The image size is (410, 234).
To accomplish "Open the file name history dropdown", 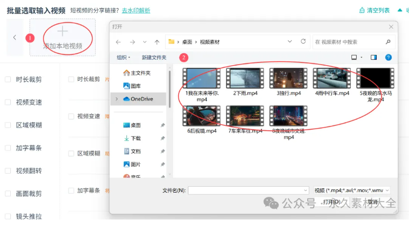I will (306, 190).
